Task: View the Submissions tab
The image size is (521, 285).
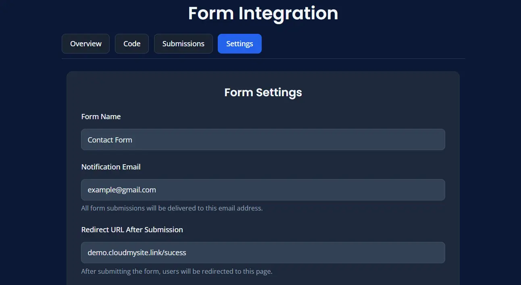Action: coord(183,44)
